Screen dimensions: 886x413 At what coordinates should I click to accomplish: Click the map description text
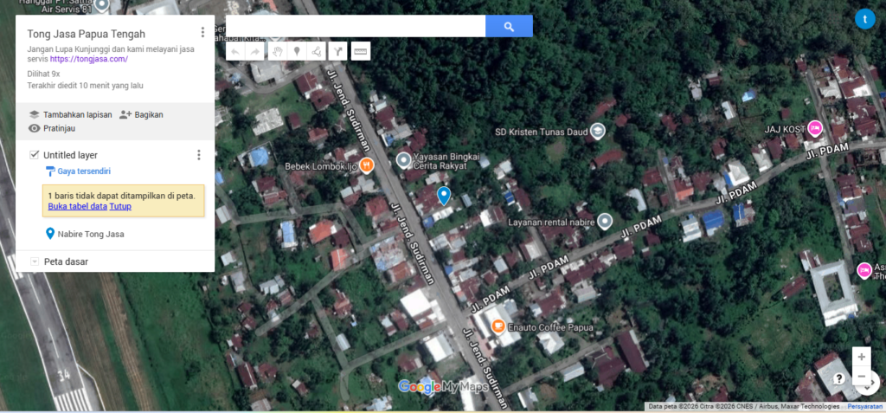tap(112, 54)
